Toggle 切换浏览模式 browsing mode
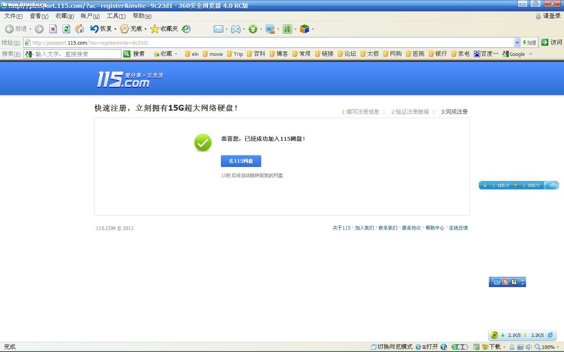This screenshot has height=352, width=564. 392,347
